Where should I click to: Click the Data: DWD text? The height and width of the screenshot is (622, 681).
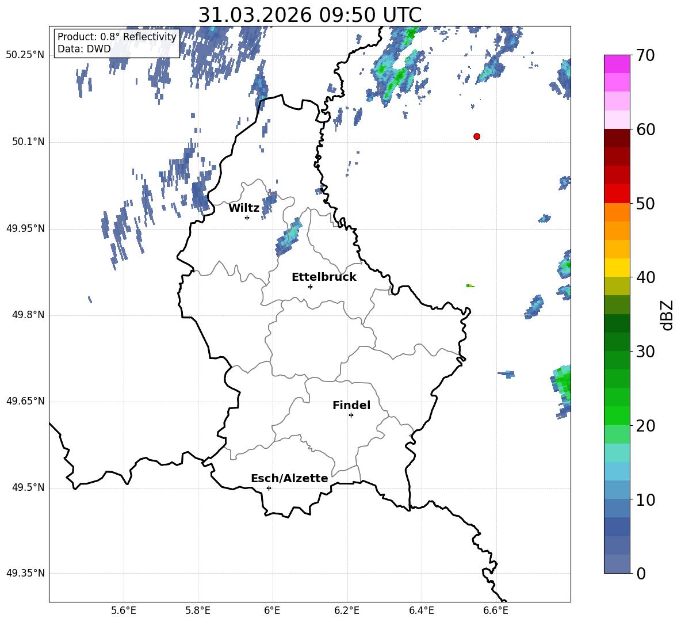pyautogui.click(x=84, y=49)
